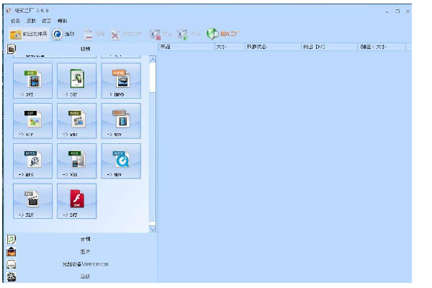Viewport: 432px width, 288px height.
Task: Expand the Audio category section
Action: [x=85, y=238]
